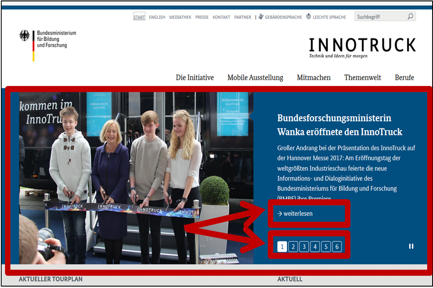433x288 pixels.
Task: Go to slide 1 in carousel
Action: point(282,247)
